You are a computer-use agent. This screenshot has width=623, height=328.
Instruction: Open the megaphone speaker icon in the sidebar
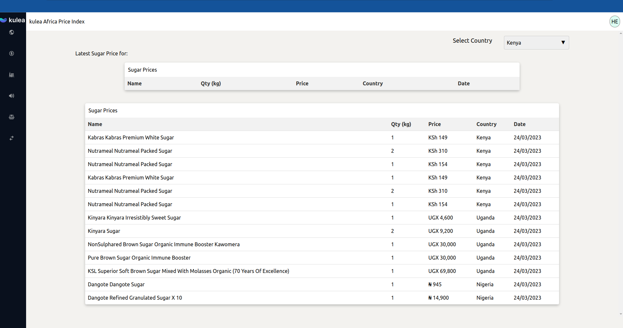point(11,96)
